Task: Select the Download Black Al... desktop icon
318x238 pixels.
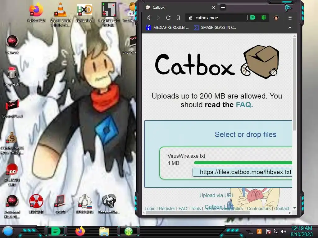Action: pos(12,206)
